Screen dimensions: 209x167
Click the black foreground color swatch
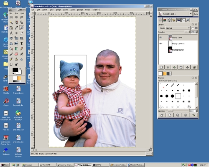(15, 70)
